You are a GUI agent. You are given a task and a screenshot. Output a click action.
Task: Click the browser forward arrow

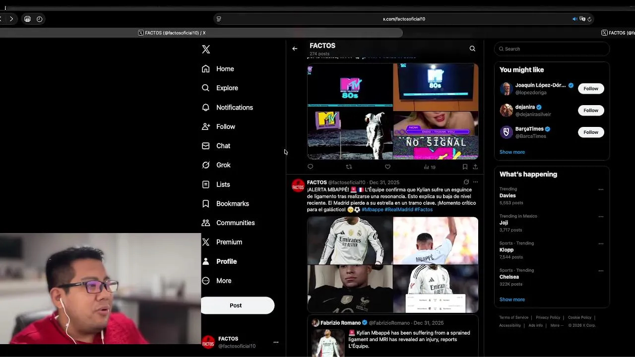click(11, 19)
